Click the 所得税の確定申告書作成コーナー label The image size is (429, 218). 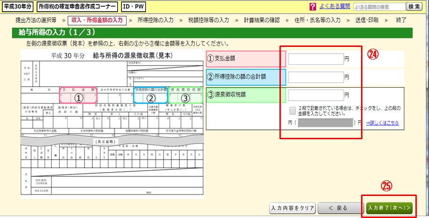coord(77,7)
